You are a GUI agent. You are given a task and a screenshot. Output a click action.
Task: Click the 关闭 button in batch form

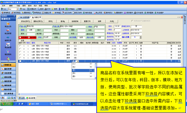pos(112,22)
